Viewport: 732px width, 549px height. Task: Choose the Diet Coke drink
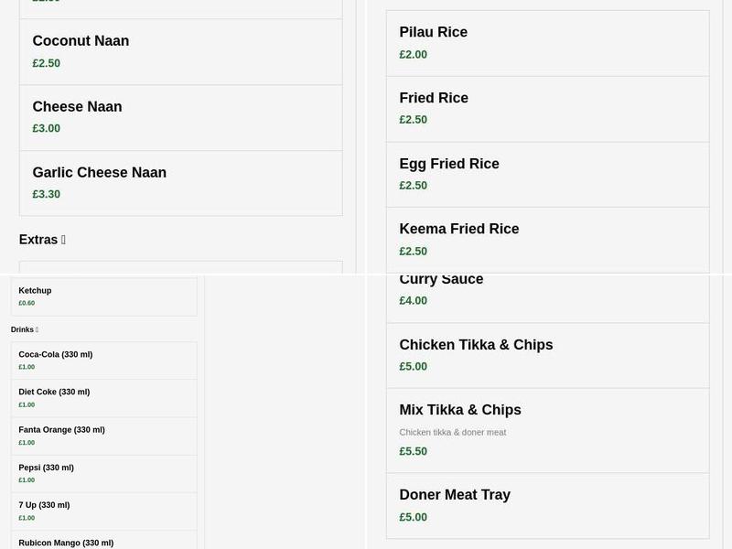(x=103, y=397)
